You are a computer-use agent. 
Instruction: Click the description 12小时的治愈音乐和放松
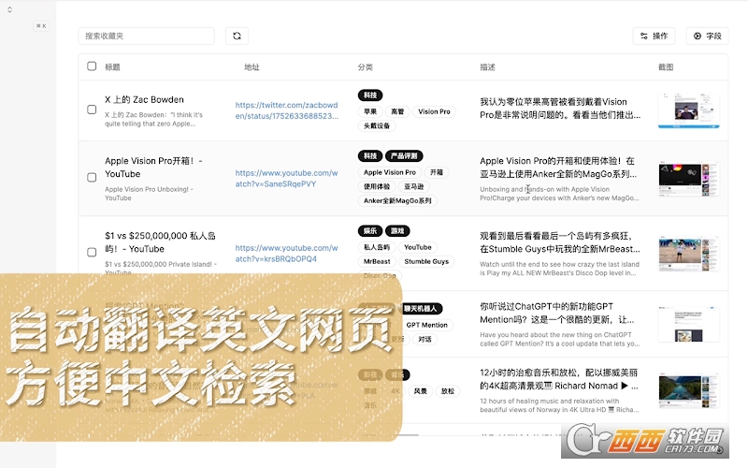tap(558, 379)
